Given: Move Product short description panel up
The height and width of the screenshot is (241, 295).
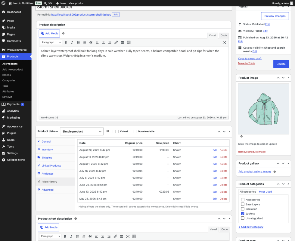Looking at the screenshot, I should click(x=219, y=219).
